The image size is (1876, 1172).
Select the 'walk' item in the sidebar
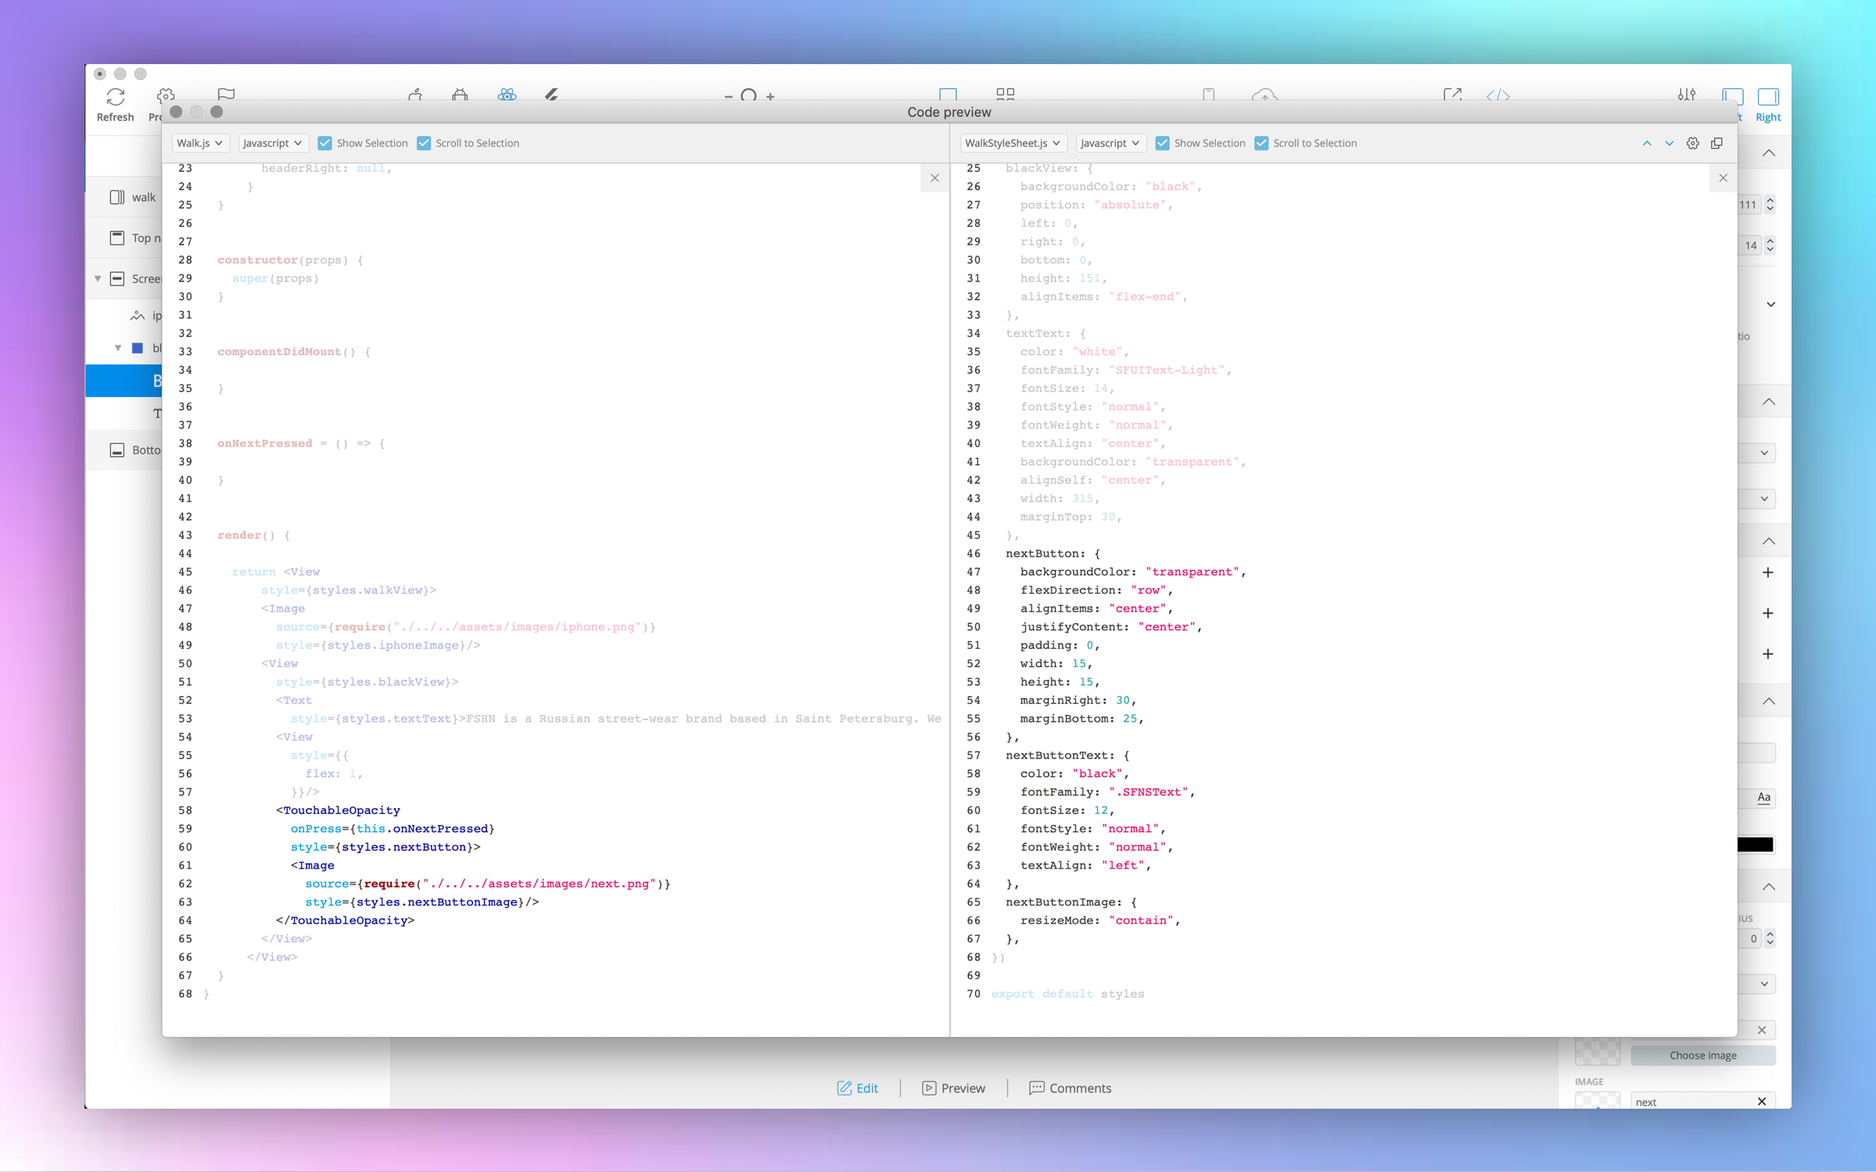click(x=125, y=197)
